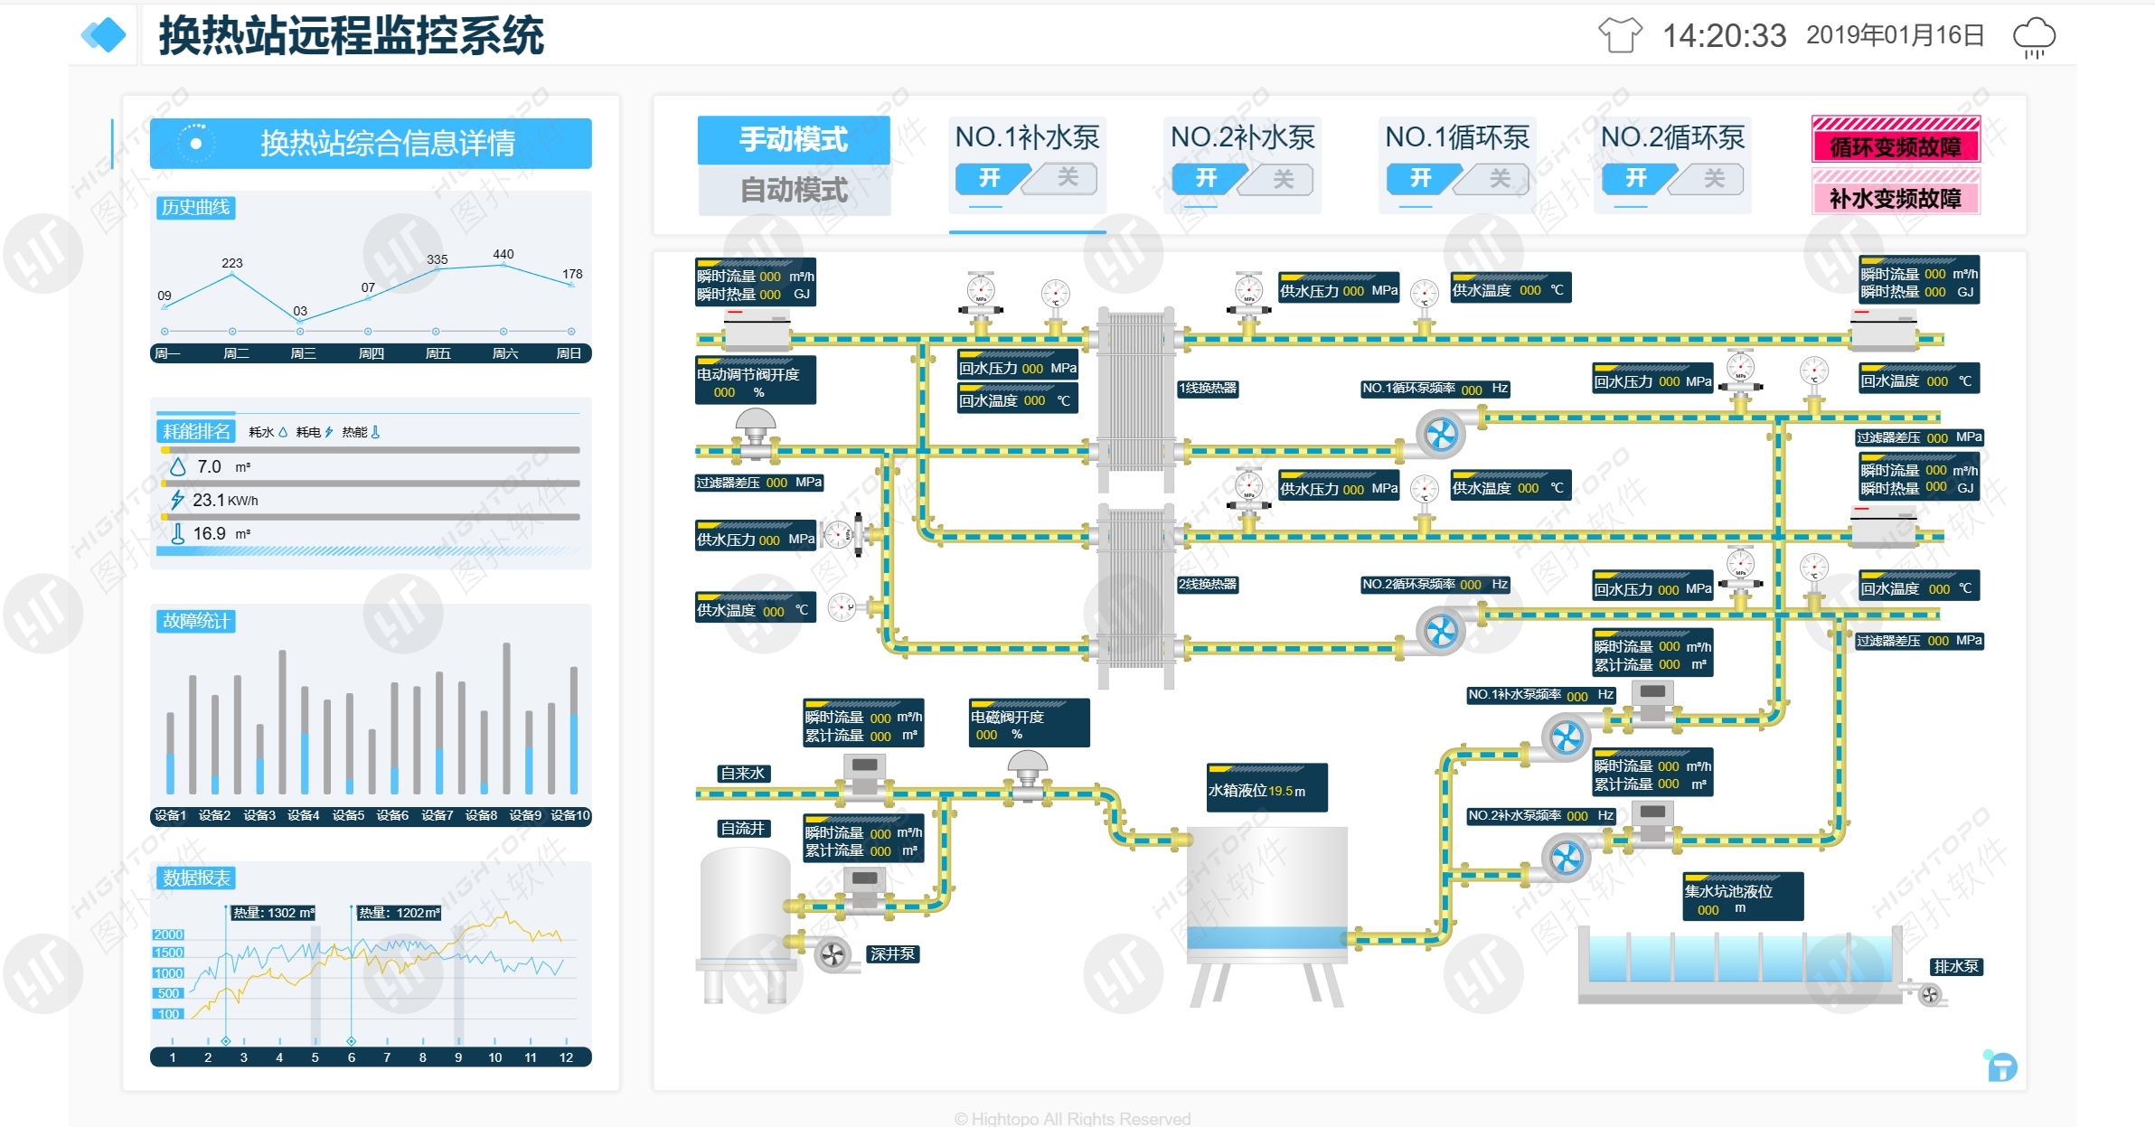Screen dimensions: 2155x1127
Task: Switch NO.2循环泵 to 关
Action: [1713, 179]
